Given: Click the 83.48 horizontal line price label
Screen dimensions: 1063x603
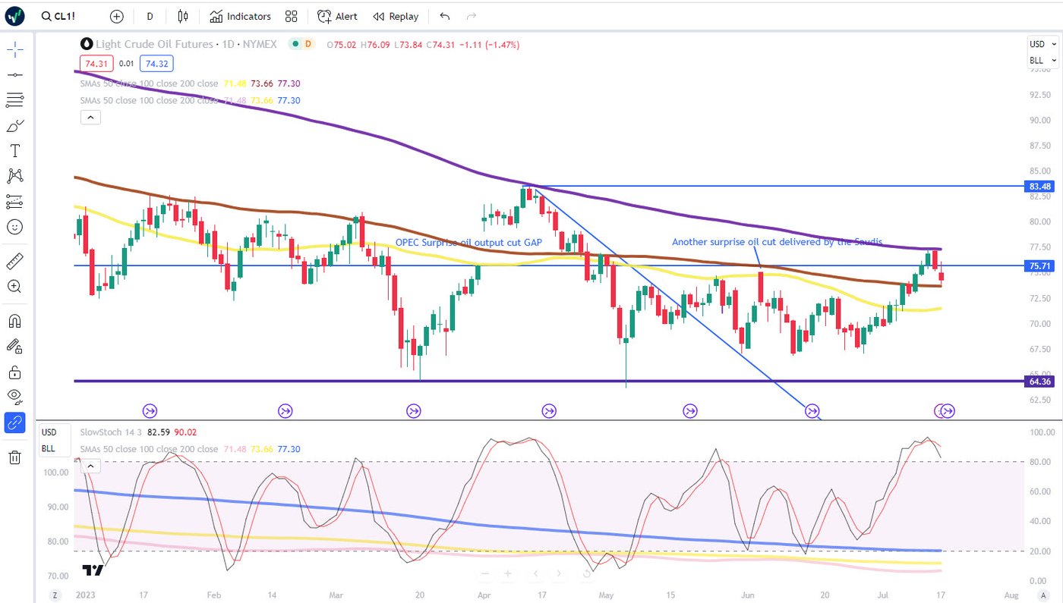Looking at the screenshot, I should 1039,186.
